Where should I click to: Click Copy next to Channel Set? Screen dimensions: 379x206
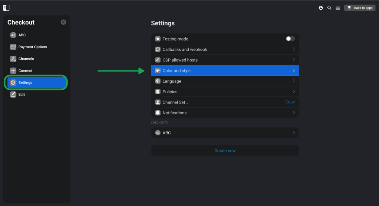290,102
